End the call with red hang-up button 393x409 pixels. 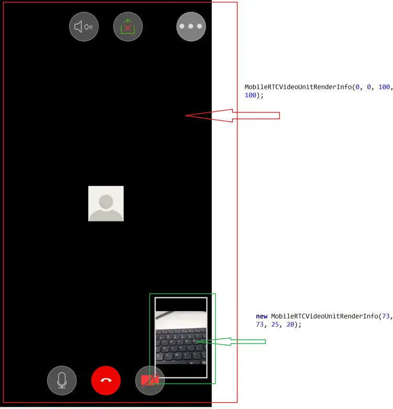(106, 380)
